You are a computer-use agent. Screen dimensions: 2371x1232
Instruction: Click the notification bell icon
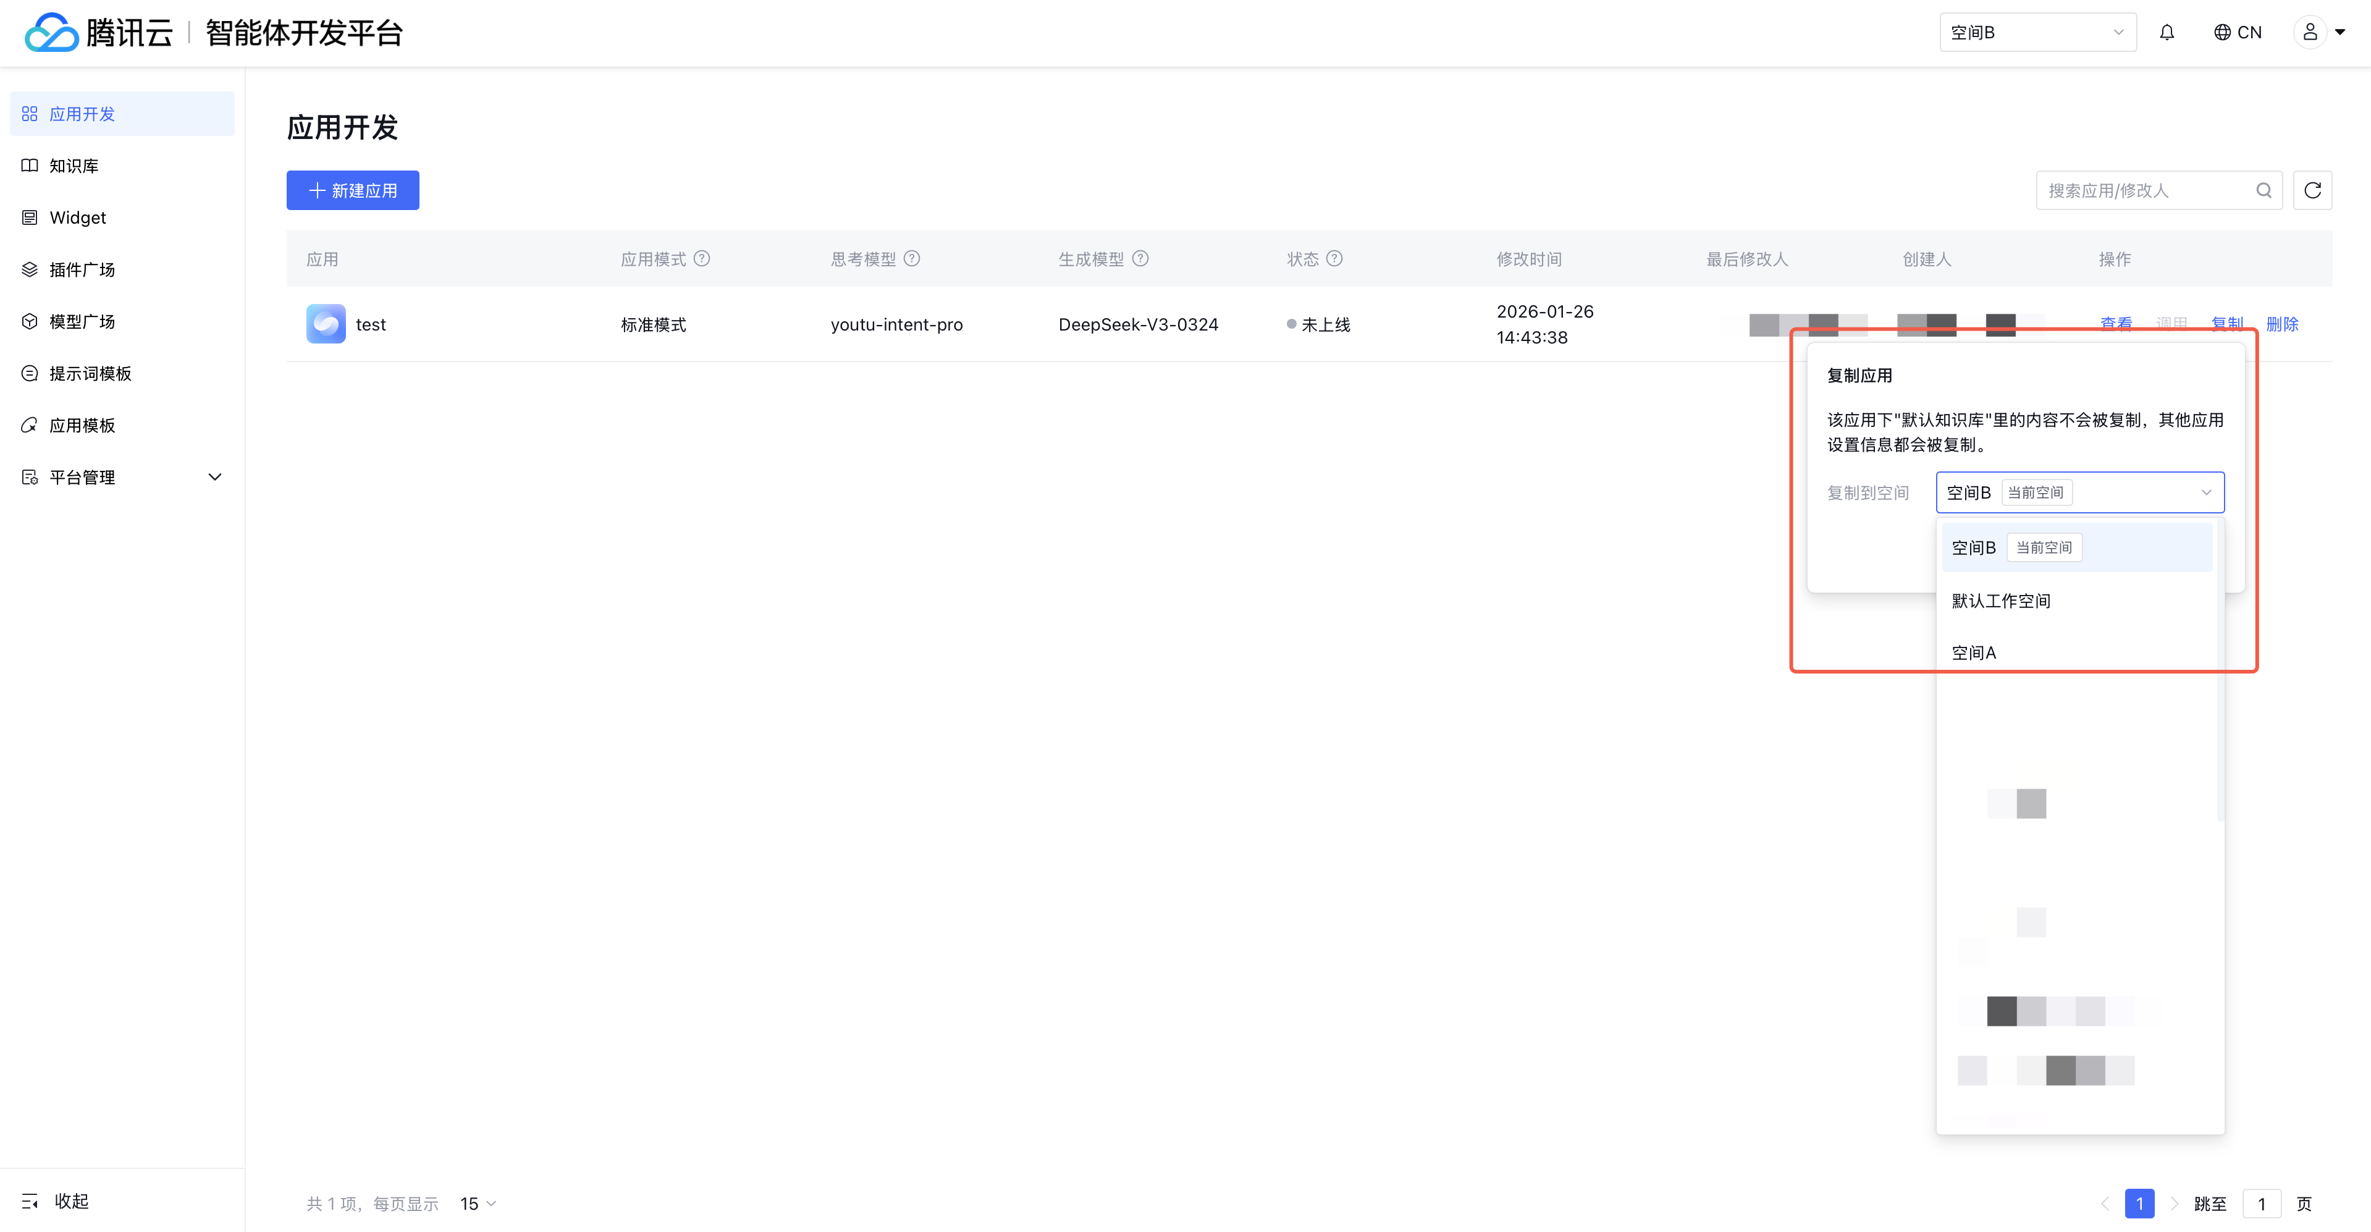coord(2167,33)
